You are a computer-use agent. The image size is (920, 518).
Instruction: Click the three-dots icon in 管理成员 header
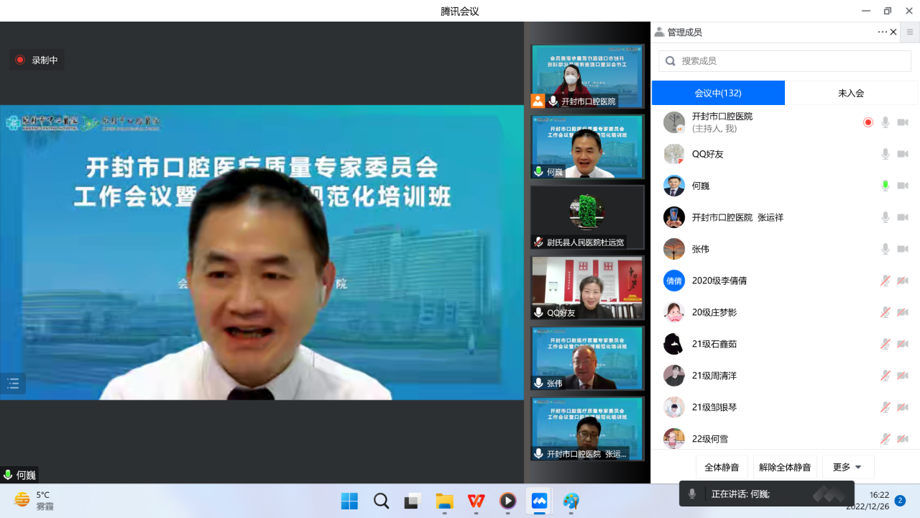click(882, 32)
